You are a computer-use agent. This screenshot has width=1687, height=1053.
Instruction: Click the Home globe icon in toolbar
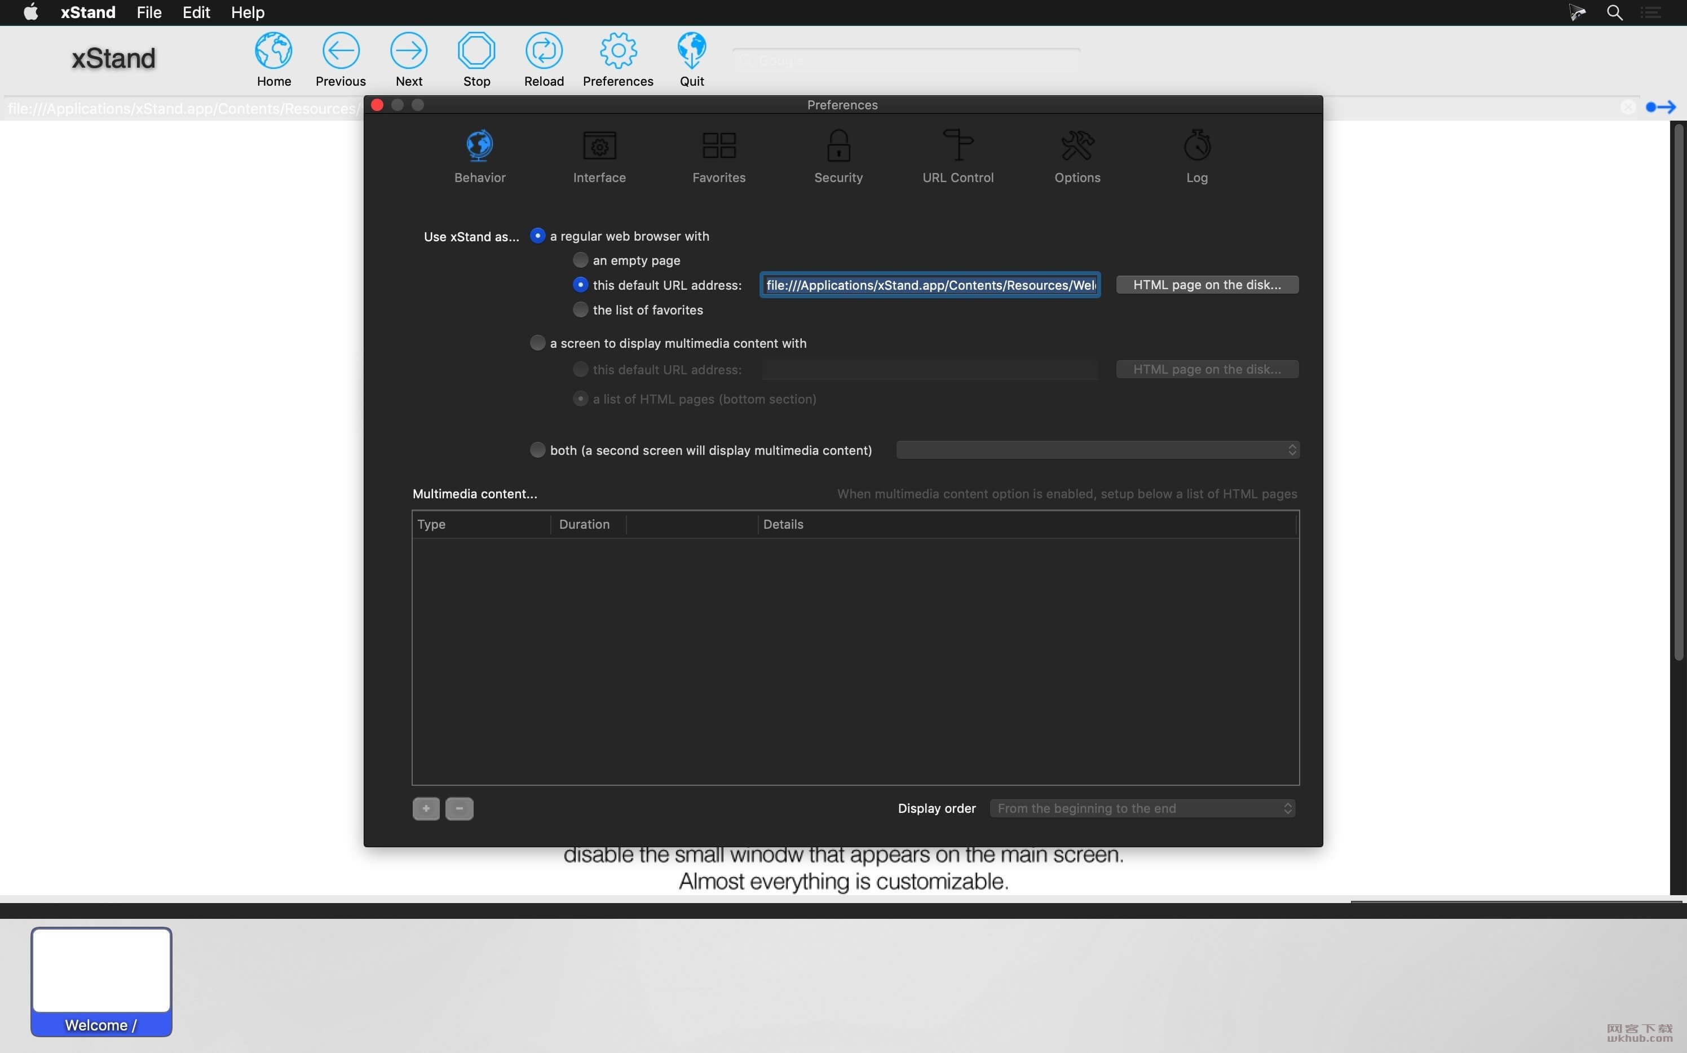point(273,51)
